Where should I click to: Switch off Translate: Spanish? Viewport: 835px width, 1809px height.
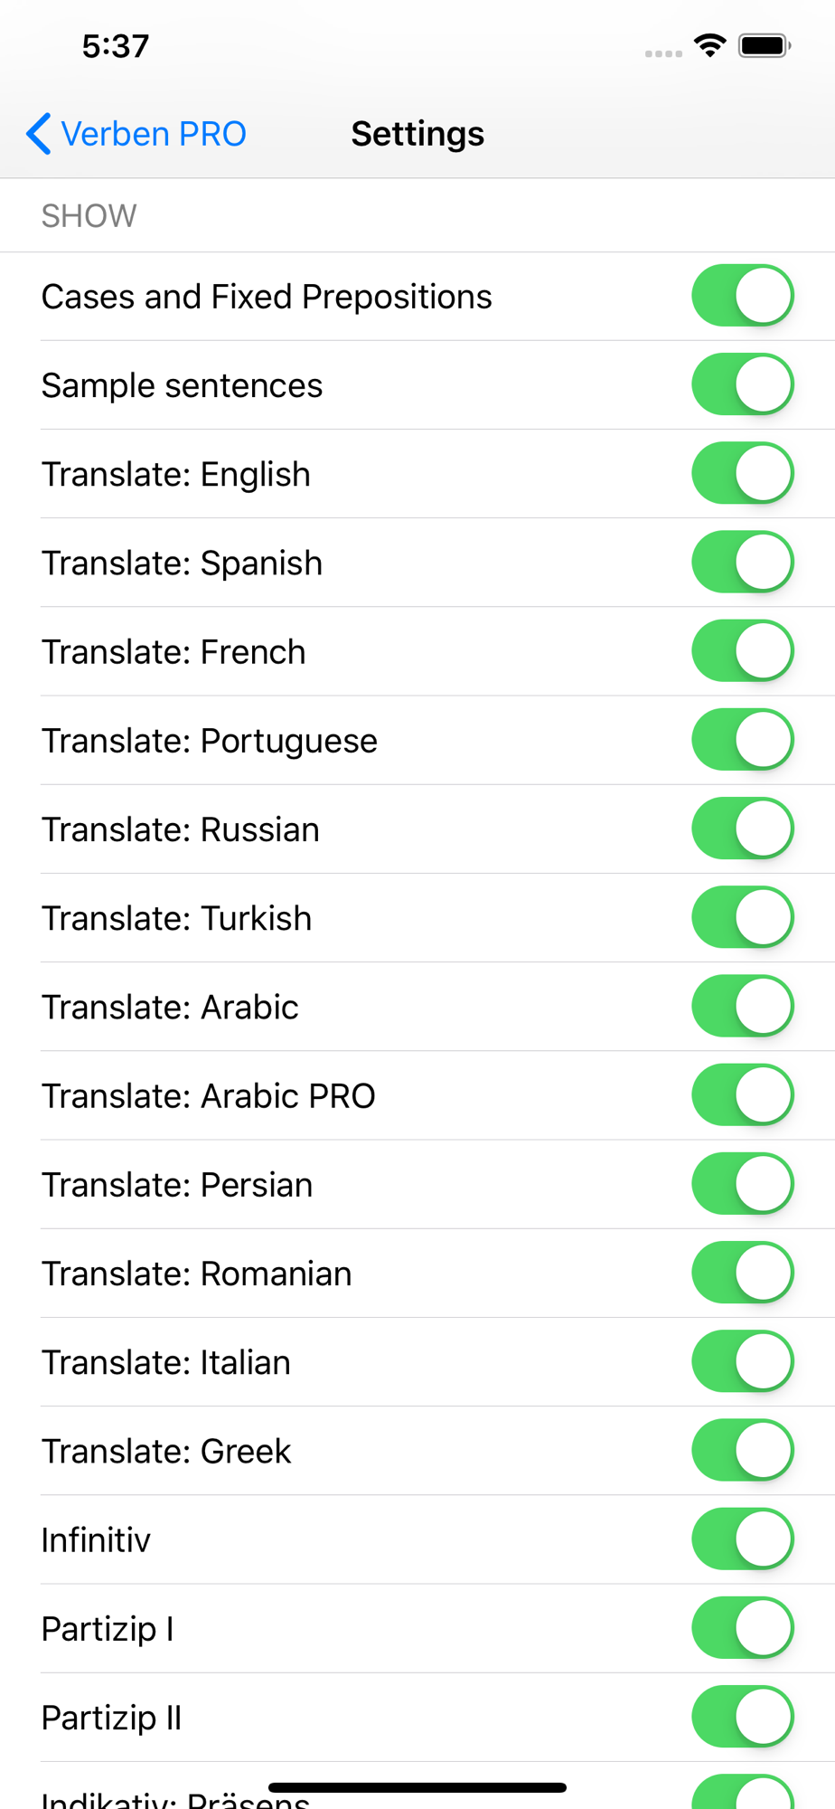(x=743, y=562)
